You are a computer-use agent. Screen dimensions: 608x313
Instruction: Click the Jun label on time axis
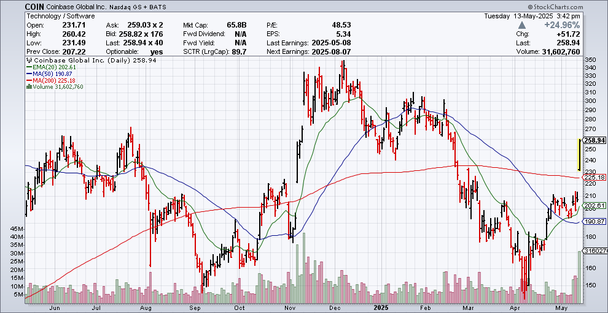[55, 308]
